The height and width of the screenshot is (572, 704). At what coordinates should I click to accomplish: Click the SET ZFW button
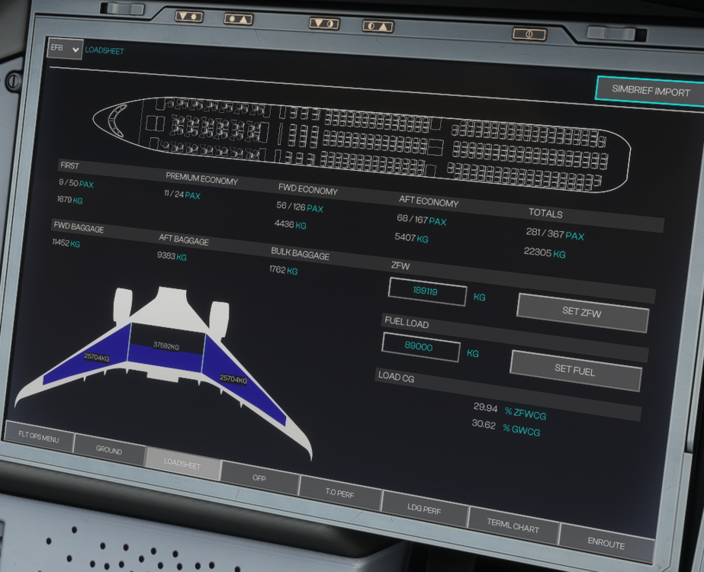[583, 311]
